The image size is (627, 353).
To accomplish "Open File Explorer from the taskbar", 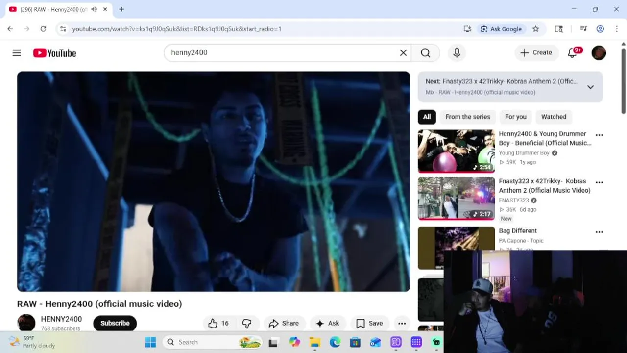I will (x=314, y=342).
